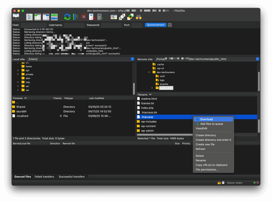Image resolution: width=272 pixels, height=201 pixels.
Task: Select the lscache remote folder
Action: [162, 84]
